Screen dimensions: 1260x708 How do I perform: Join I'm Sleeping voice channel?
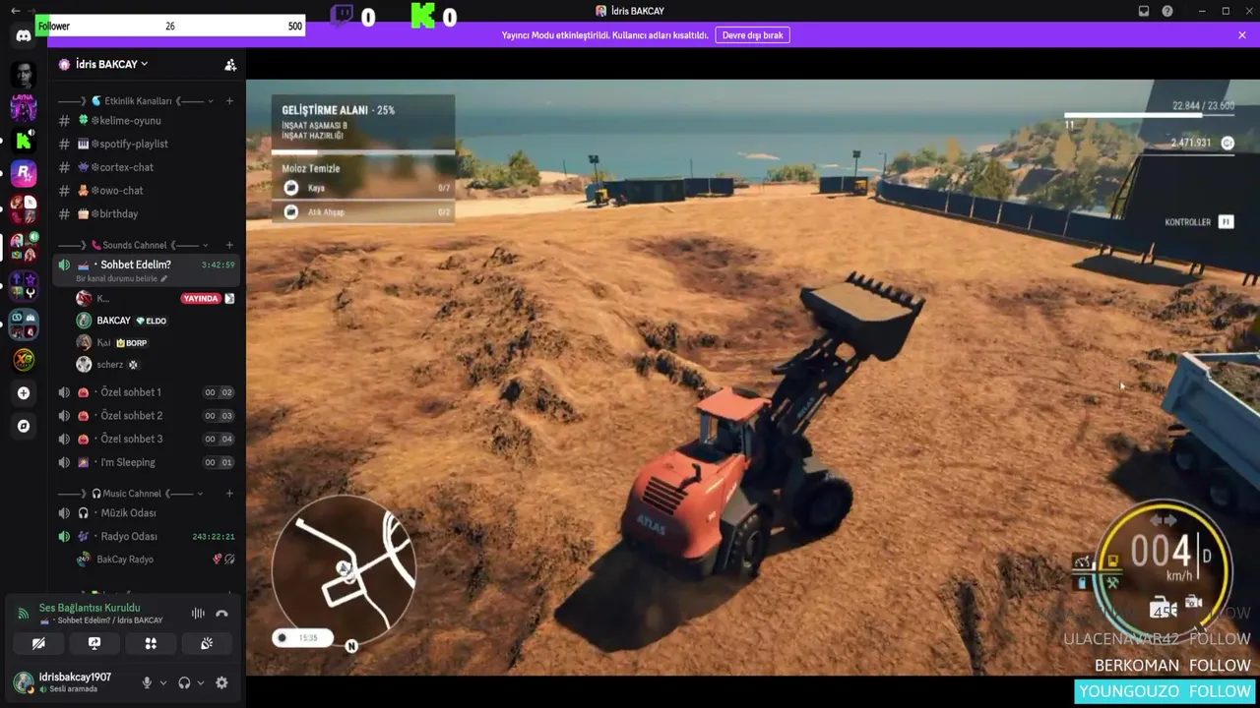coord(146,463)
